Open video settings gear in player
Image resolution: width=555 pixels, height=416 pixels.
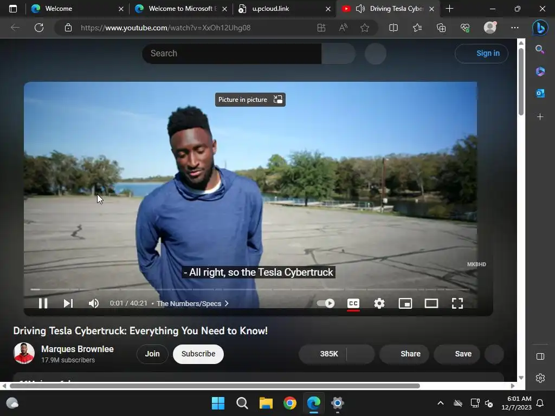pyautogui.click(x=379, y=303)
